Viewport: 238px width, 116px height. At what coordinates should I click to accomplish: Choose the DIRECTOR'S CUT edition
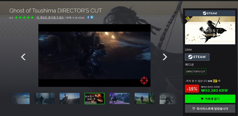pos(195,71)
